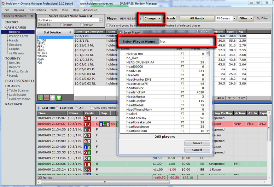Open the Help menu
The width and height of the screenshot is (274, 187).
coord(76,10)
